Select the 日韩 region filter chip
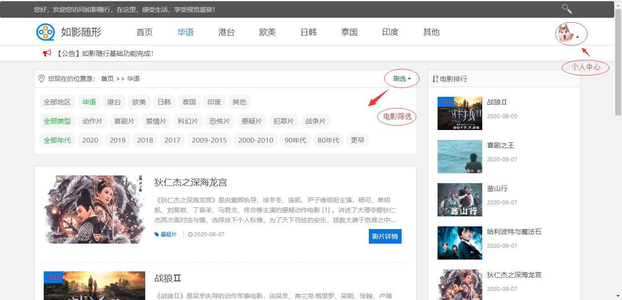This screenshot has height=300, width=622. coord(164,102)
